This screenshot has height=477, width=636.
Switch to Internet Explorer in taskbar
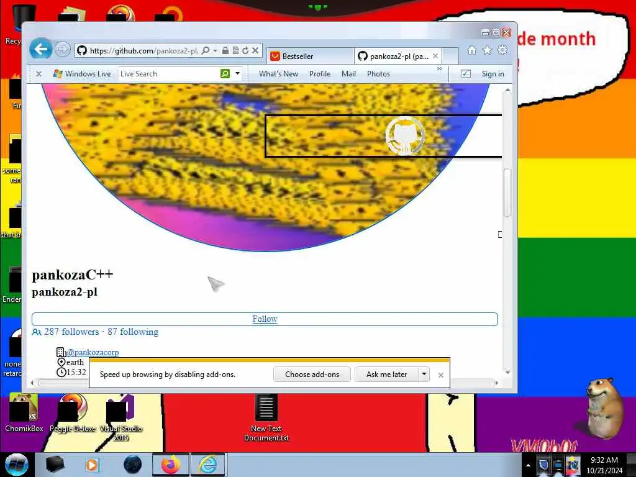pos(207,465)
